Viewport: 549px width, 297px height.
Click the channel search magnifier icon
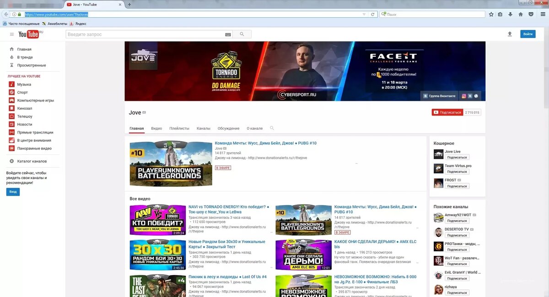click(x=272, y=128)
